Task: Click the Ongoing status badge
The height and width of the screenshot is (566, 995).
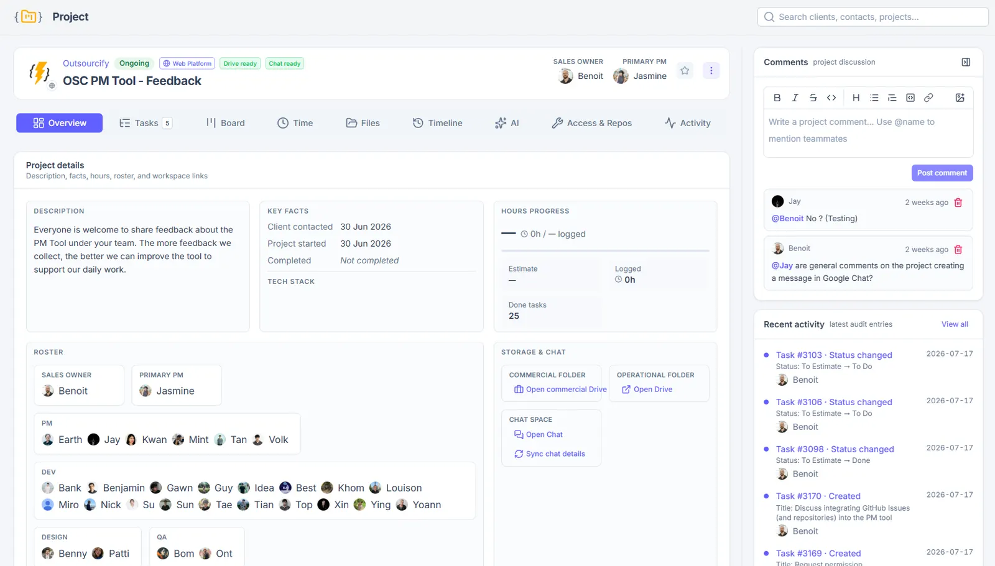Action: click(134, 63)
